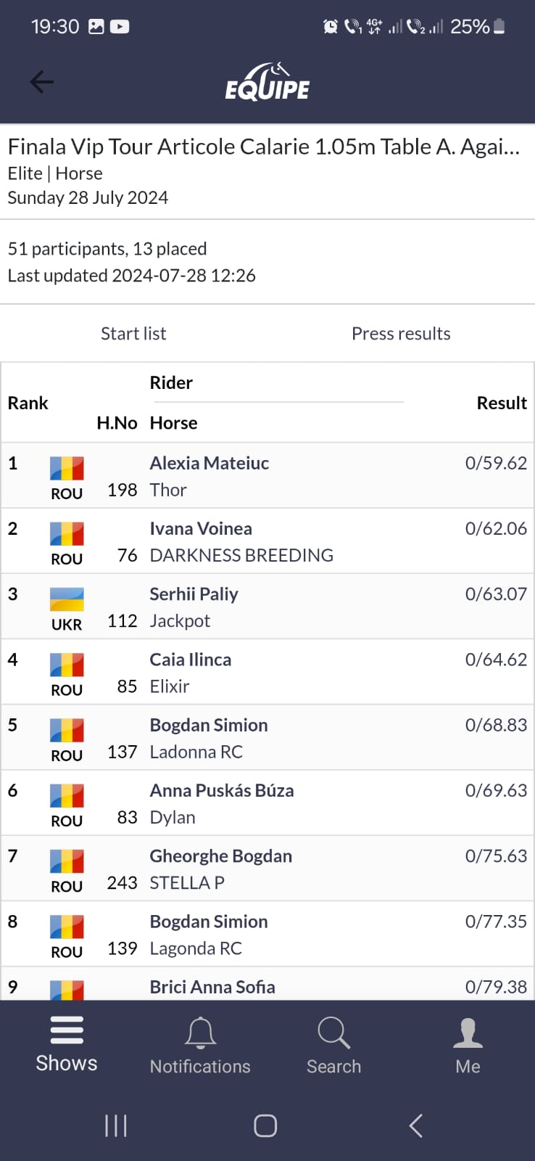Open rider Serhii Paliy
The image size is (535, 1161).
tap(194, 594)
